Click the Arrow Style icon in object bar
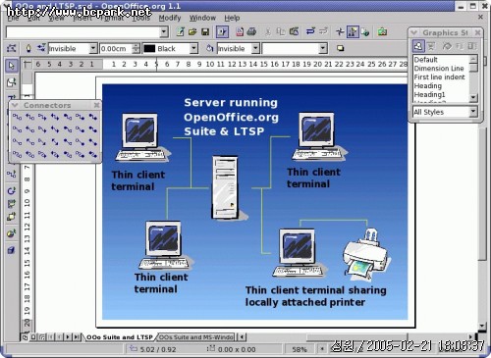Image resolution: width=491 pixels, height=358 pixels. pos(41,48)
